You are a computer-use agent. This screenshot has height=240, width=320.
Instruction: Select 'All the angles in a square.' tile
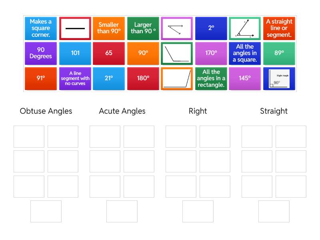[x=245, y=53]
